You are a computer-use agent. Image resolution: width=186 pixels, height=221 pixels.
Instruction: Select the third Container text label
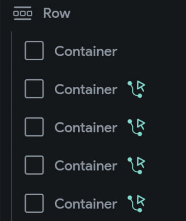tap(86, 128)
